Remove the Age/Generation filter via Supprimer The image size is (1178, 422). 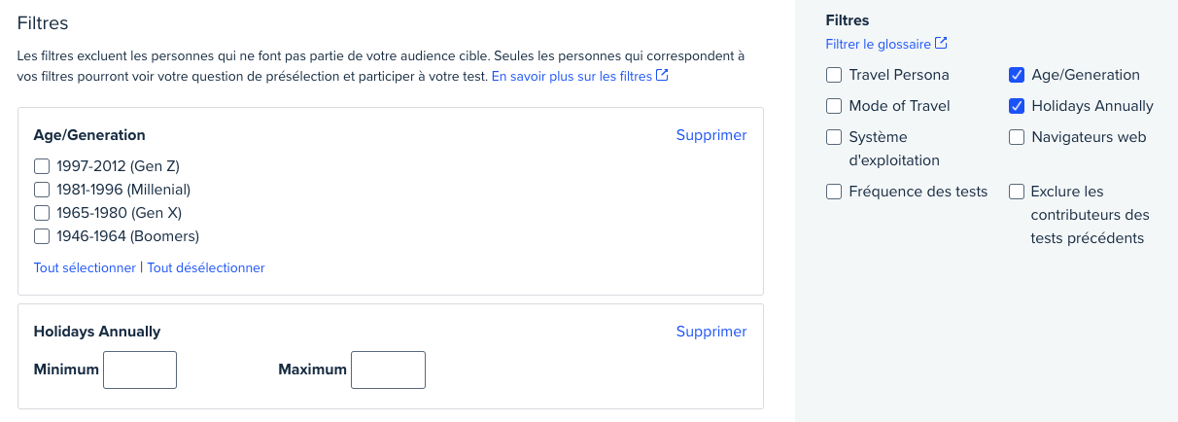[x=711, y=135]
